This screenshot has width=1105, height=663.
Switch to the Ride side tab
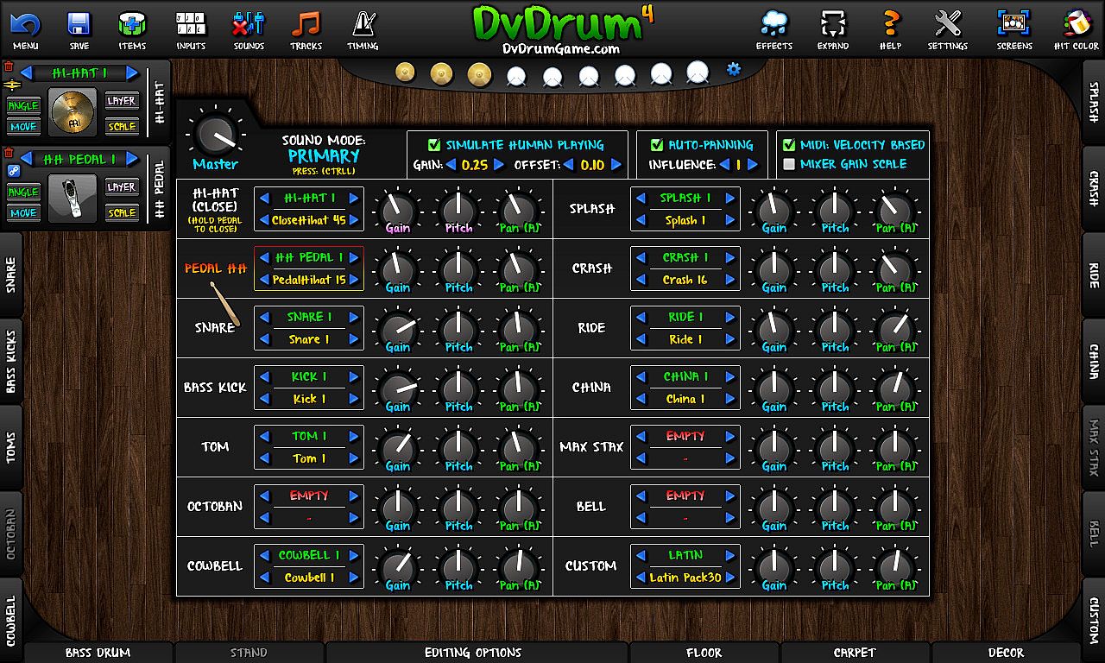(1094, 277)
